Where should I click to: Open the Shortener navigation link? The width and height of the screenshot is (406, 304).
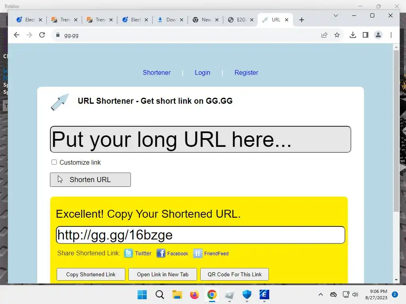point(157,73)
